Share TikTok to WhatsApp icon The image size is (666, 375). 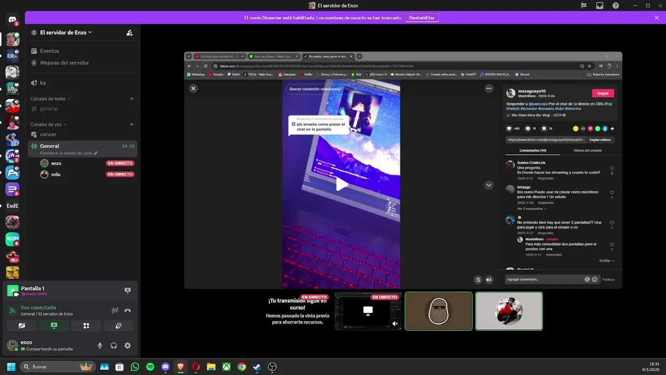click(x=597, y=129)
